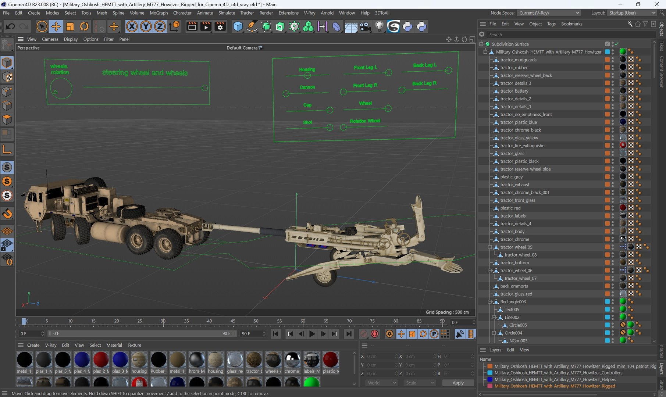Screen dimensions: 666x397
Task: Open the Node Space dropdown
Action: click(x=549, y=13)
